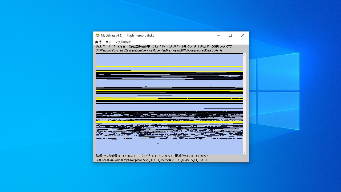Open the マップの倍率 menu
341x192 pixels.
[x=123, y=42]
